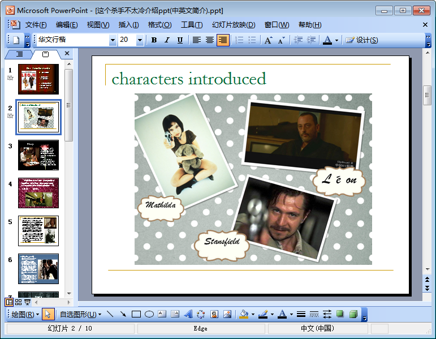This screenshot has height=339, width=436.
Task: Open the 绘图(R) drawing menu
Action: [x=25, y=315]
